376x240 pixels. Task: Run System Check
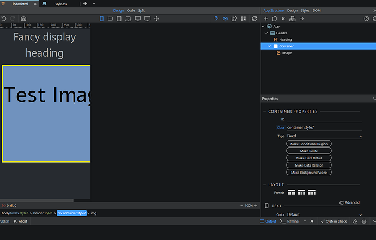[334, 221]
